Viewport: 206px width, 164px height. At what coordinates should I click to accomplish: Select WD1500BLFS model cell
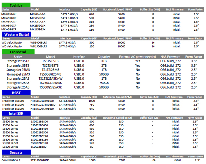pyautogui.click(x=38, y=46)
